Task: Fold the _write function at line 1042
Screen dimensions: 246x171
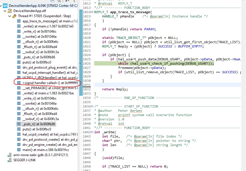Action: click(x=92, y=132)
